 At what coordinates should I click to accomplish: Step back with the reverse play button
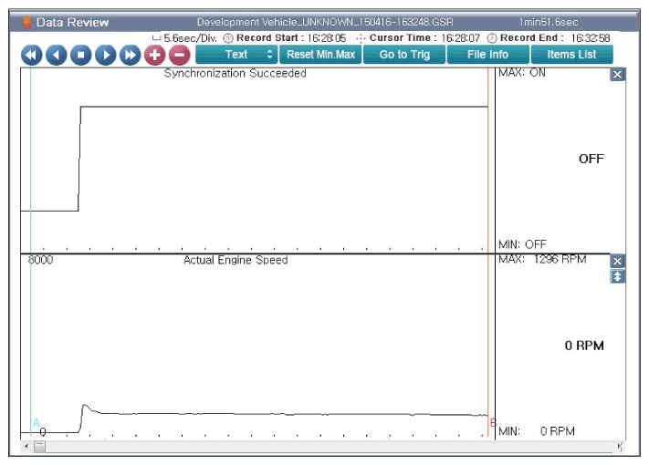click(x=57, y=55)
